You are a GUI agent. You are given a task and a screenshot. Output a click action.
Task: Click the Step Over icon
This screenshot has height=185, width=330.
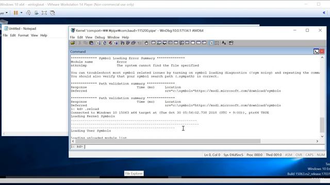[x=128, y=43]
